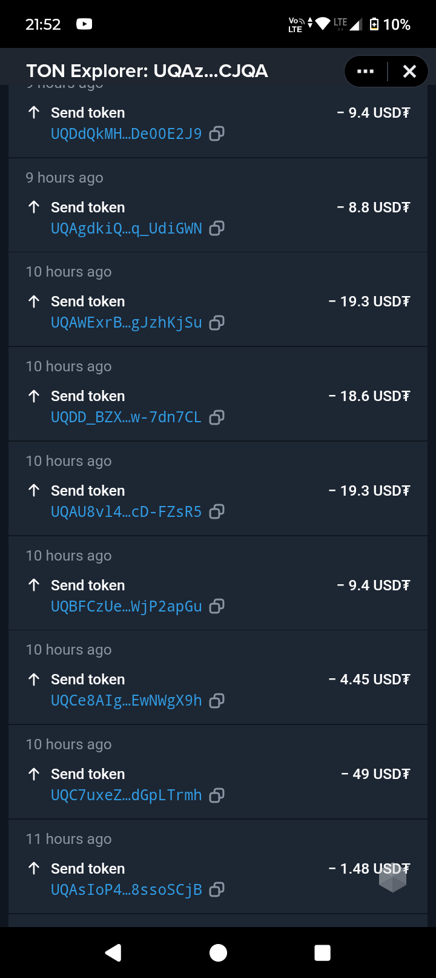This screenshot has height=978, width=436.
Task: Copy address UQCe8AIg...EwNWgX9h
Action: [x=217, y=701]
